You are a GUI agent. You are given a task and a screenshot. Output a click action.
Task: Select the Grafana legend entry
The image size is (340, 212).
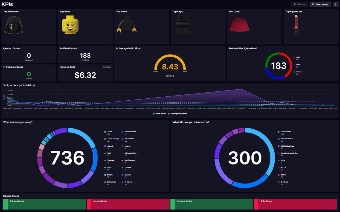click(x=126, y=169)
